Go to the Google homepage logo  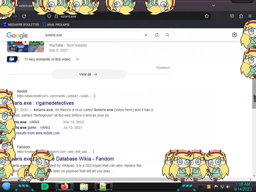17,35
